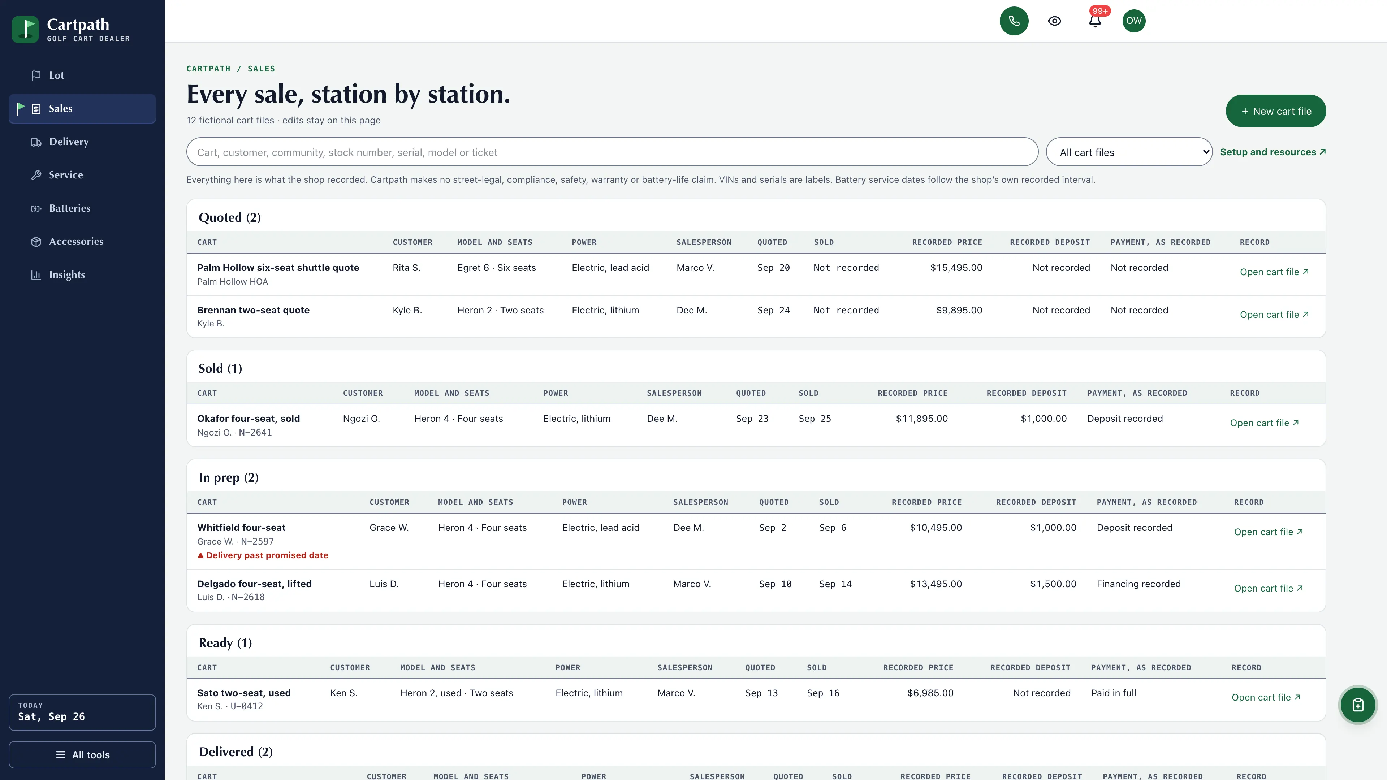This screenshot has width=1387, height=780.
Task: Open the notifications bell with 99+ badge
Action: coord(1095,21)
